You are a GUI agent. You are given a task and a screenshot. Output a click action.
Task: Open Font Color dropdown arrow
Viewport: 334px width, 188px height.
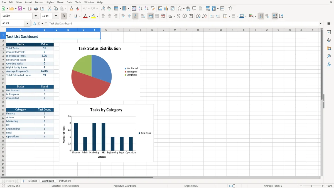[x=89, y=16]
